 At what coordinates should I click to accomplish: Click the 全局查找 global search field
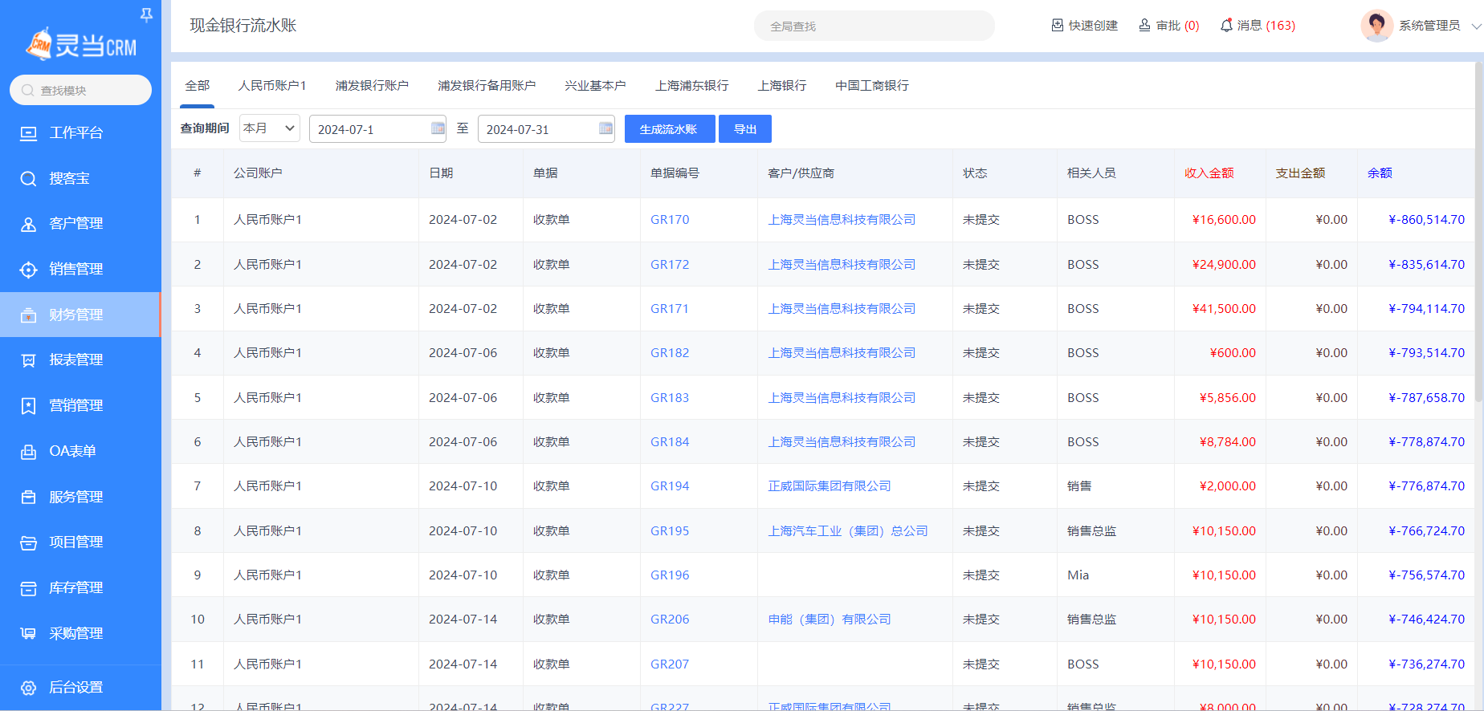[x=874, y=26]
